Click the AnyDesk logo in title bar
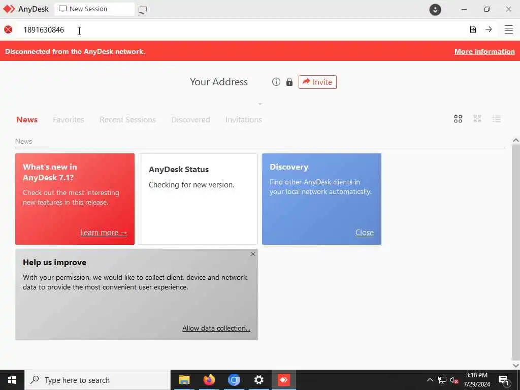Viewport: 520px width, 390px height. (9, 9)
